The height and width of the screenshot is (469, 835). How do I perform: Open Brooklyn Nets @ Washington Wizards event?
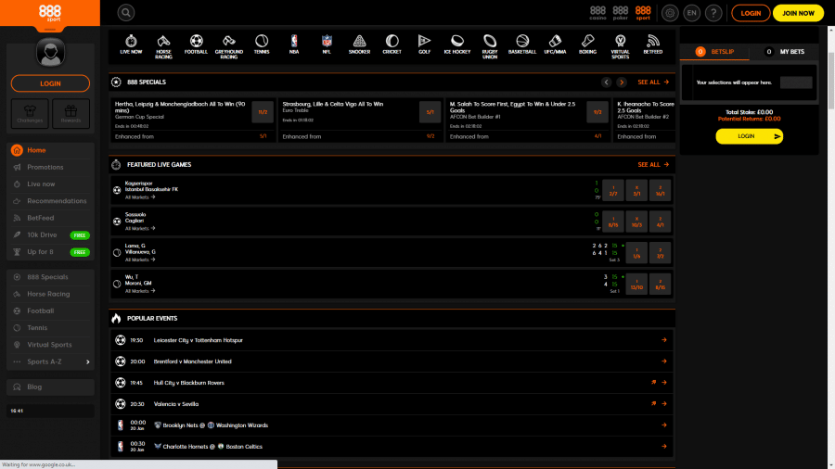pos(392,425)
